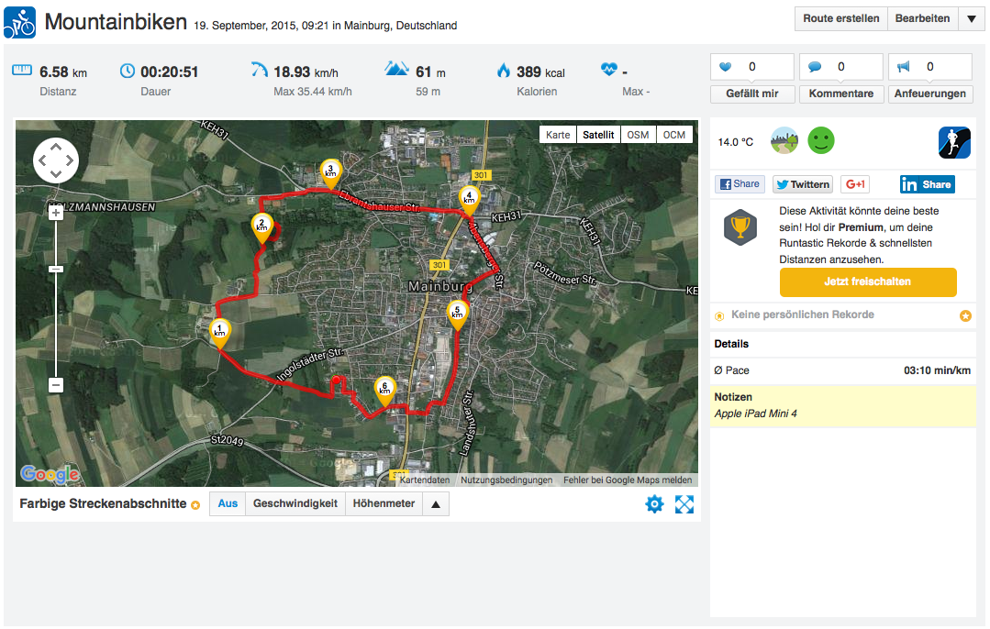
Task: Switch map to Karte view
Action: coord(558,135)
